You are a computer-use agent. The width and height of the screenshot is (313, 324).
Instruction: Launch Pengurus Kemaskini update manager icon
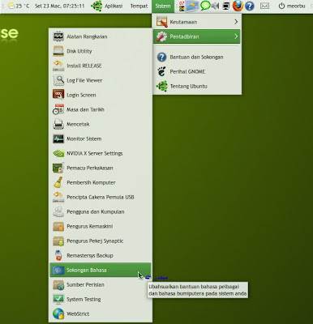[x=58, y=226]
